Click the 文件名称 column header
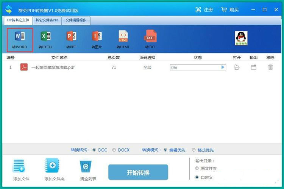Image resolution: width=284 pixels, height=189 pixels. point(59,57)
